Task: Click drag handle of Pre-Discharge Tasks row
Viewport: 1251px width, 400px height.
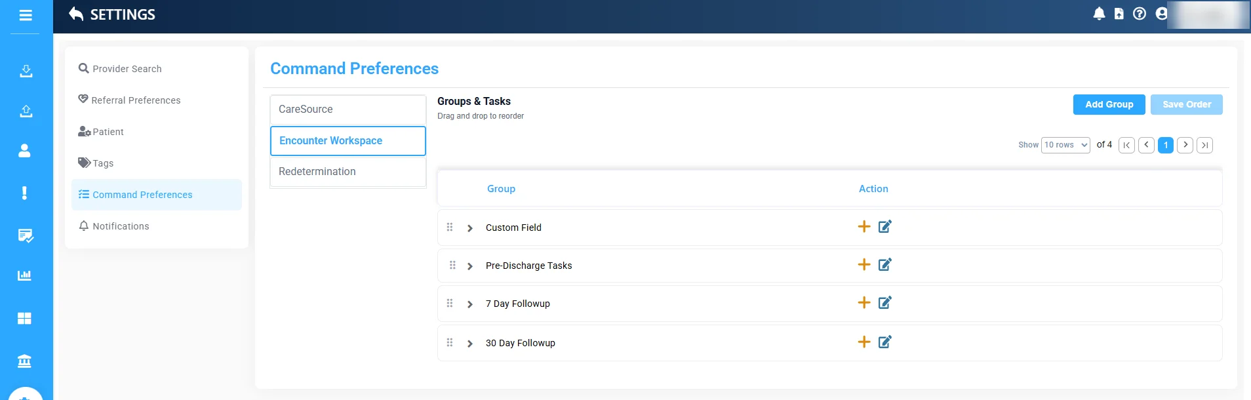Action: [452, 265]
